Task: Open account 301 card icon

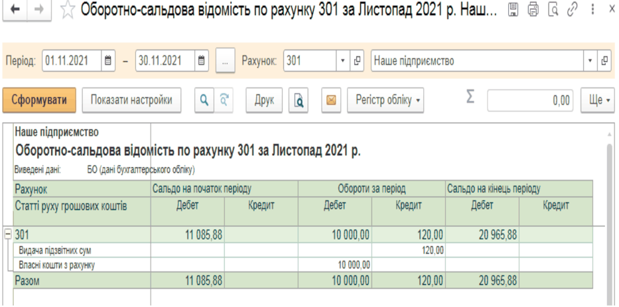Action: click(x=356, y=61)
